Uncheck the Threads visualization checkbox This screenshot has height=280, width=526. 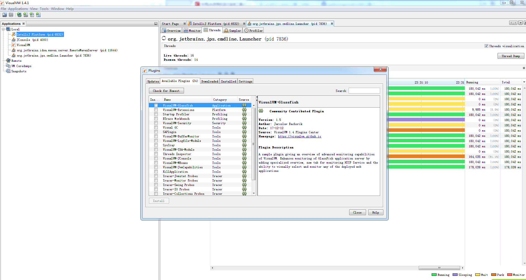[x=486, y=46]
